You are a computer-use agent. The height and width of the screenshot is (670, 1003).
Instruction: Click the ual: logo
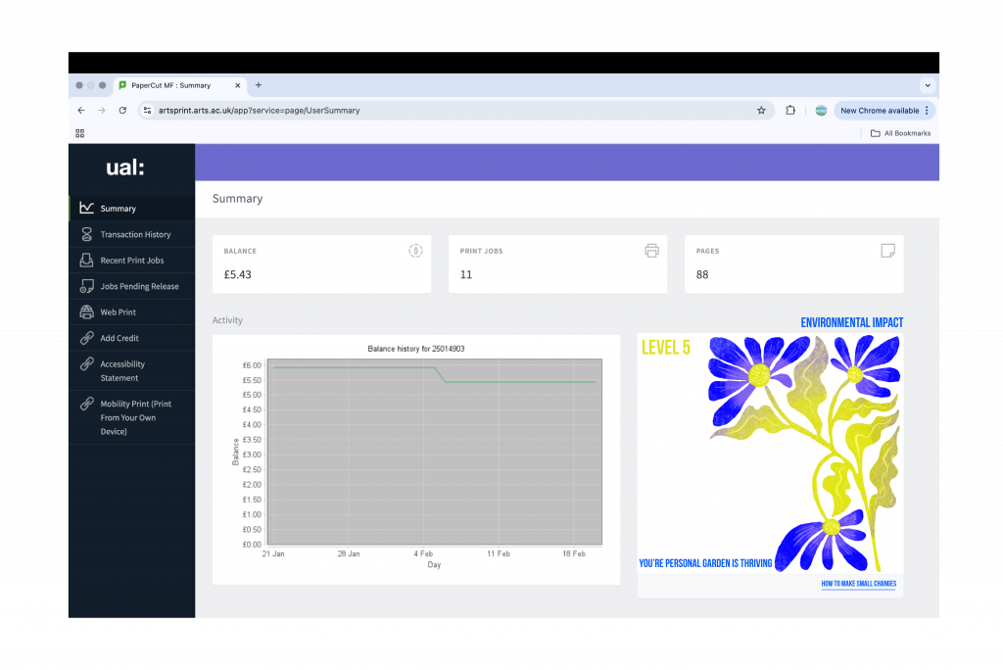tap(125, 168)
